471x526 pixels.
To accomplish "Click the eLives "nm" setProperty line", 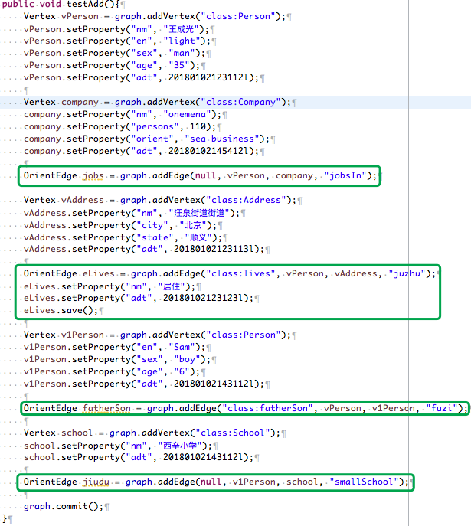I will [109, 286].
